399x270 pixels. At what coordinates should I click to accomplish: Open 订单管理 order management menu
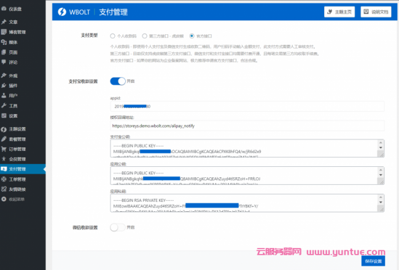(x=17, y=148)
